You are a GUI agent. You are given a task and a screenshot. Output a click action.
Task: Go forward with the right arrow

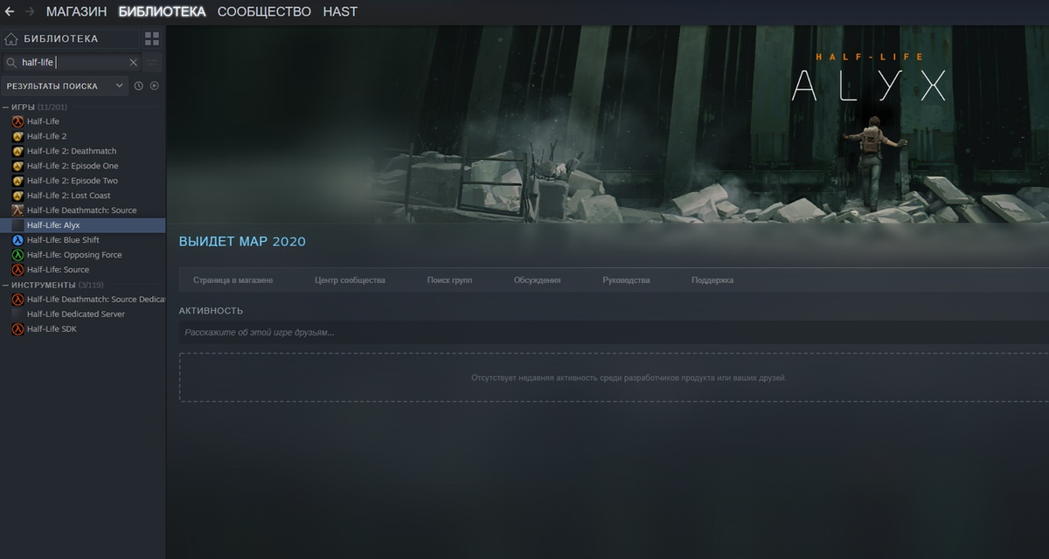tap(30, 11)
